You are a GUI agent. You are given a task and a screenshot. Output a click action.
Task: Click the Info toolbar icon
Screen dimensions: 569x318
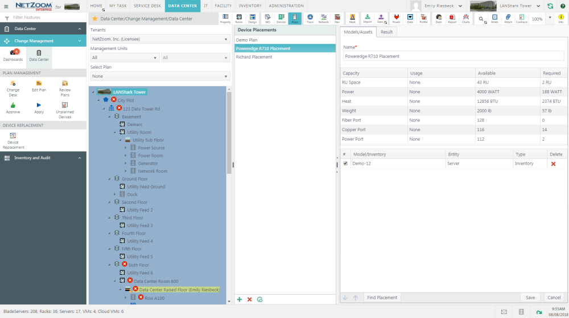[x=561, y=19]
